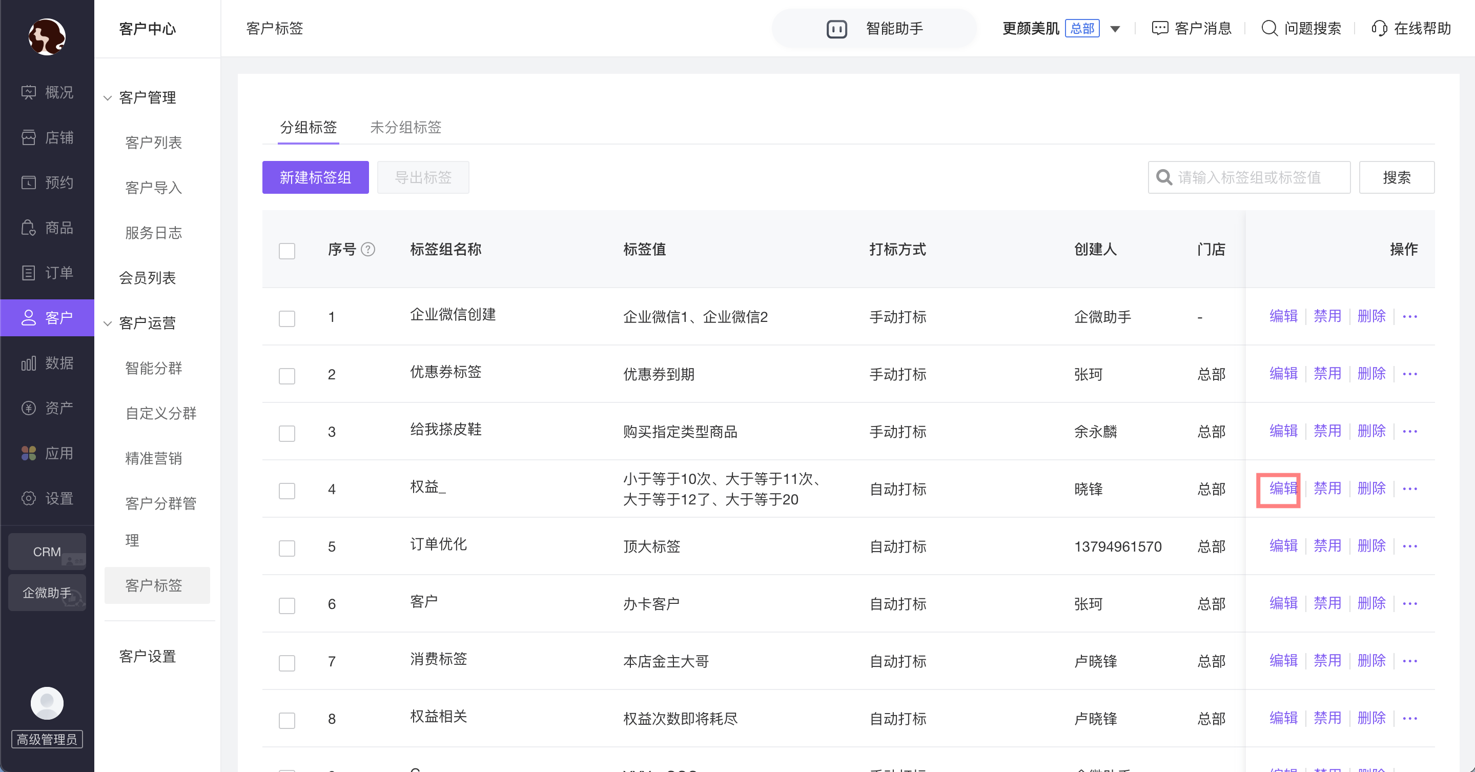The image size is (1475, 772).
Task: Click 删除 link for 给我搽皮鞋 row
Action: [x=1371, y=431]
